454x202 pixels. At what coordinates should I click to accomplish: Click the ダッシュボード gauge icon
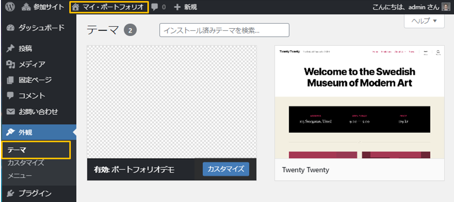pos(10,28)
